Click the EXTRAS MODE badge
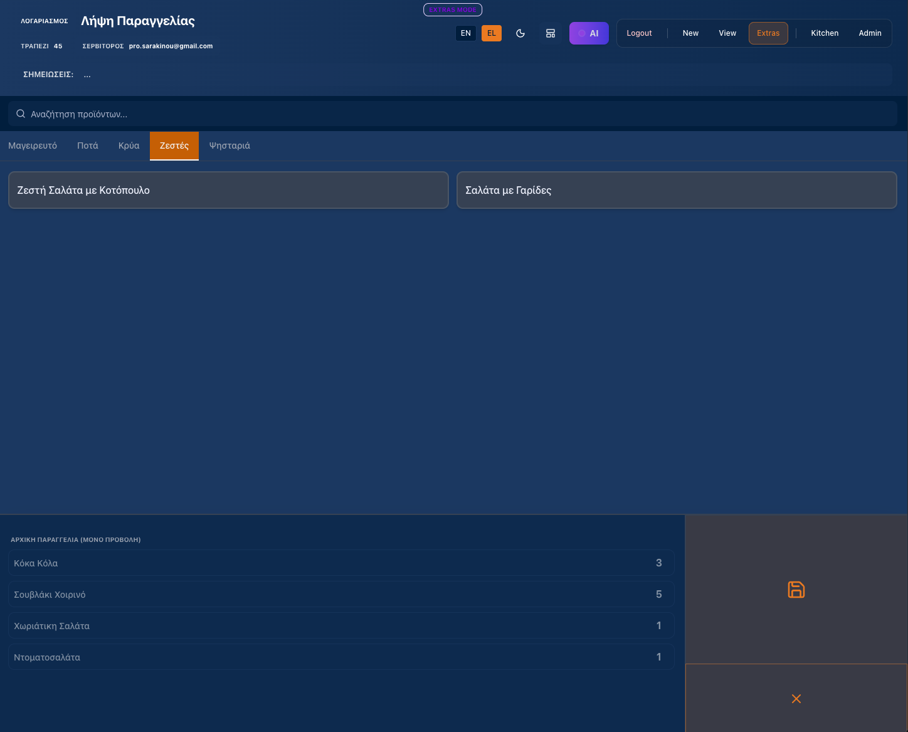Image resolution: width=908 pixels, height=732 pixels. point(453,9)
